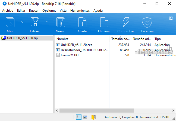The height and width of the screenshot is (121, 176).
Task: Click the Extraer toolbar icon
Action: click(x=35, y=22)
